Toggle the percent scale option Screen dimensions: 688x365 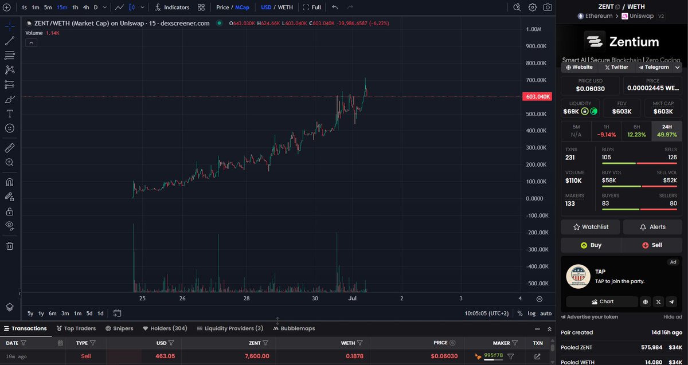coord(519,313)
